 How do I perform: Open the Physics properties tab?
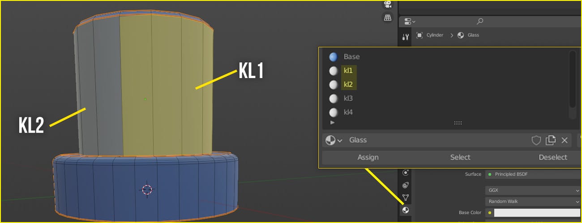(x=406, y=172)
